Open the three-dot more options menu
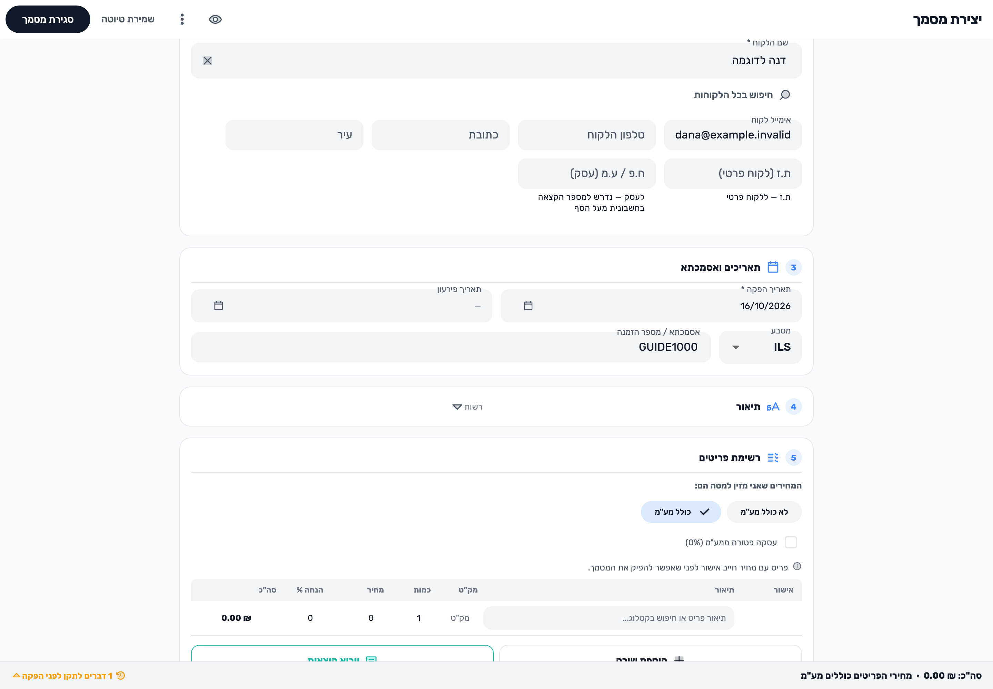Viewport: 993px width, 689px height. pos(182,19)
